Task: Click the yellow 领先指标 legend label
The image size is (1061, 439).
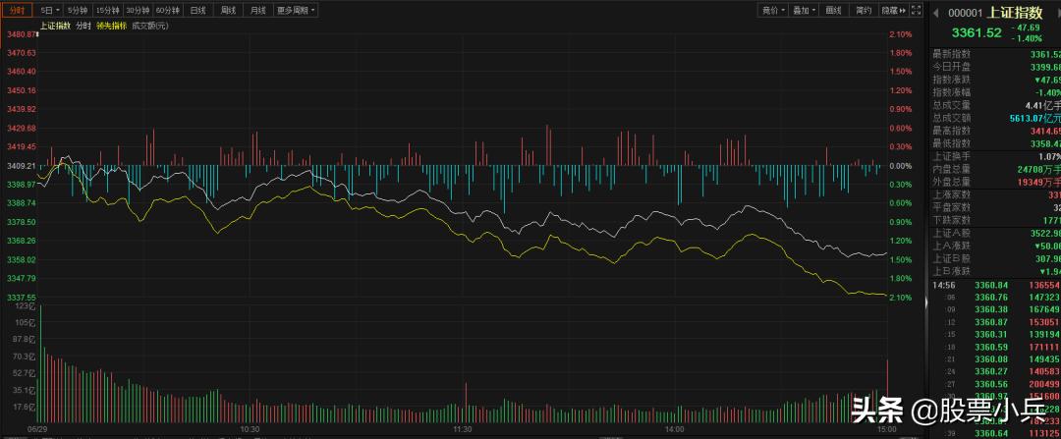Action: (x=112, y=26)
